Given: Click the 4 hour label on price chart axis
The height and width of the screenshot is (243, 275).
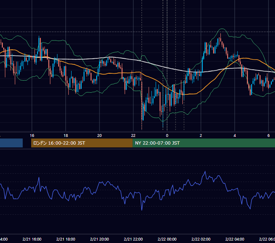Looking at the screenshot, I should point(235,136).
